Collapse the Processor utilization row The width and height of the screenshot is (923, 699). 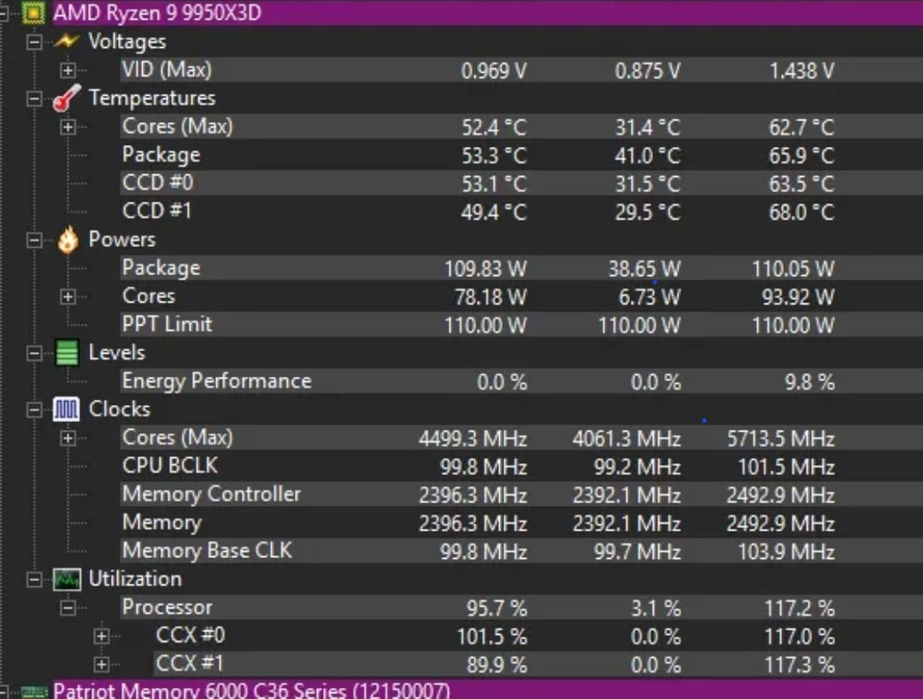(68, 608)
